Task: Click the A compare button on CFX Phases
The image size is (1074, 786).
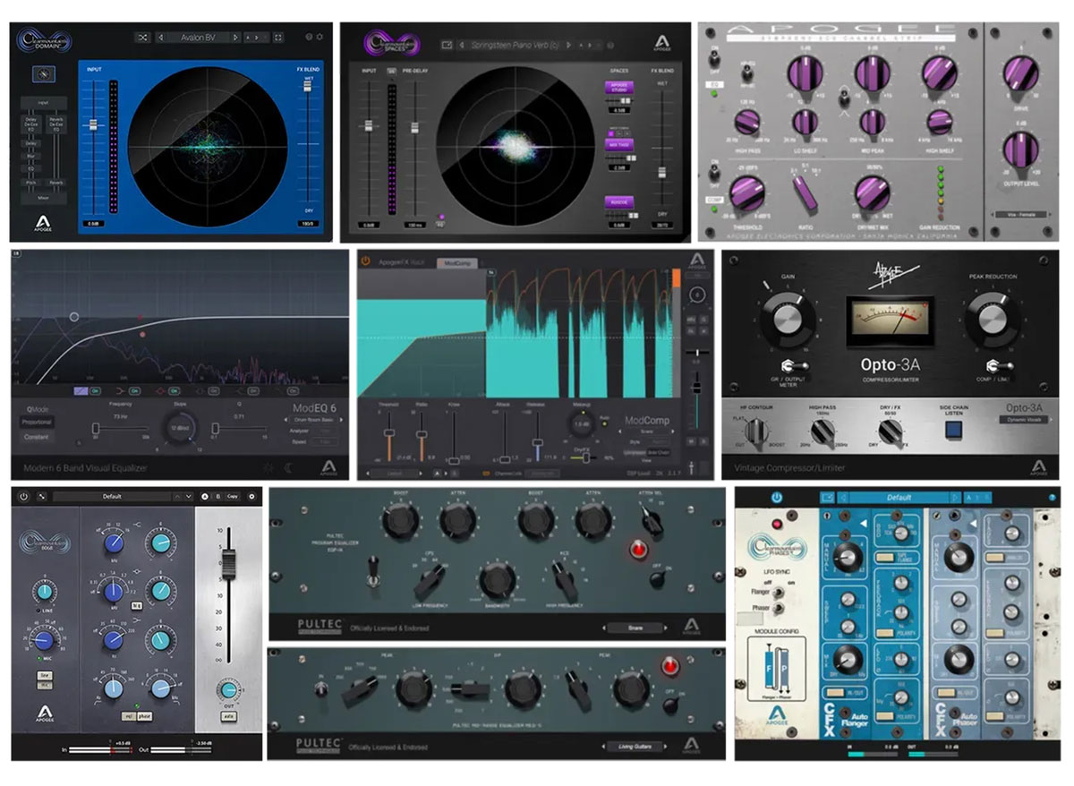Action: click(968, 498)
